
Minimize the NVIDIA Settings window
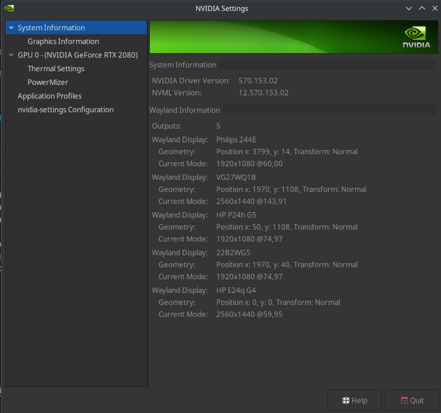click(409, 9)
